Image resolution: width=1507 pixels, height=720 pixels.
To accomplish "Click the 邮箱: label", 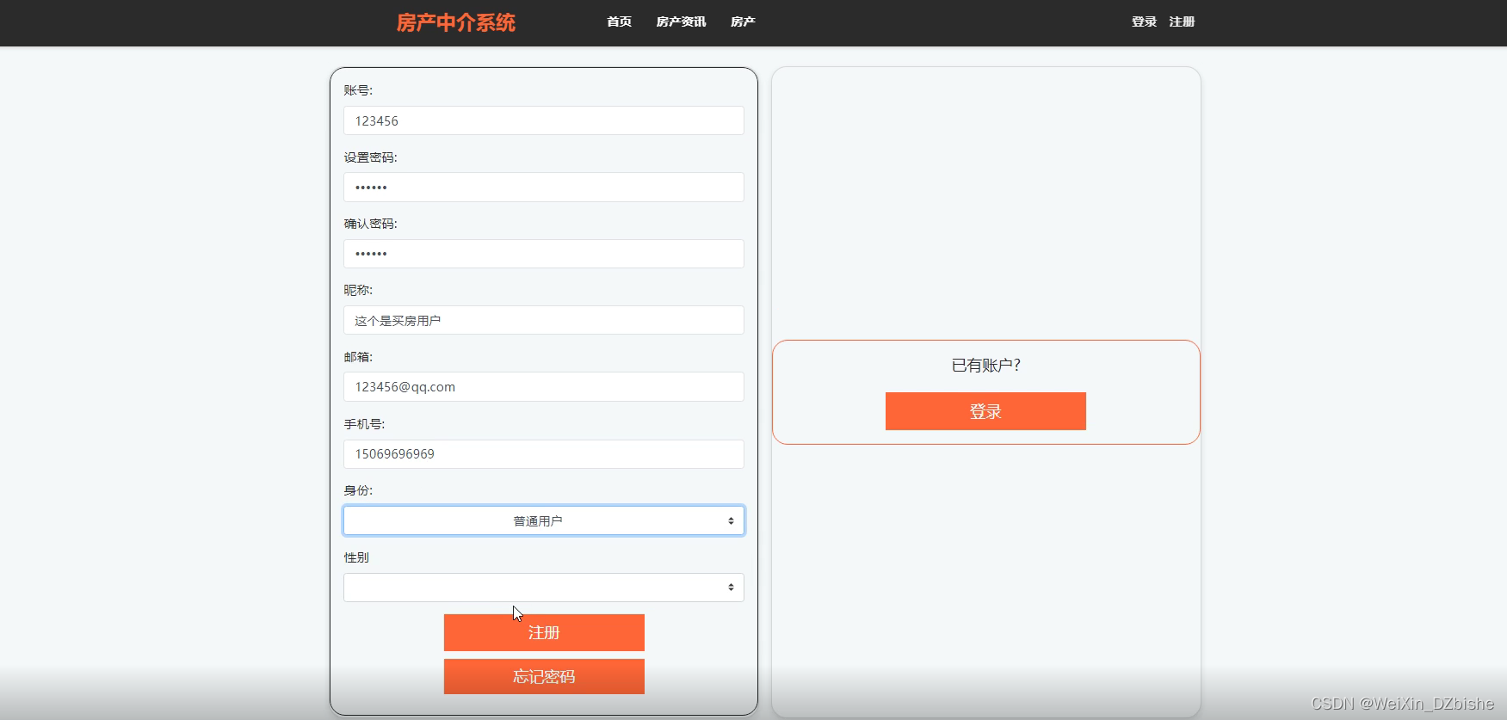I will 358,357.
